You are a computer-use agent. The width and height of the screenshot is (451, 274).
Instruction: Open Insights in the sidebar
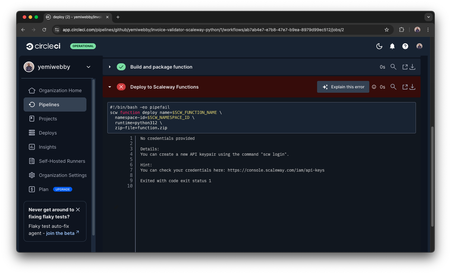pos(55,147)
